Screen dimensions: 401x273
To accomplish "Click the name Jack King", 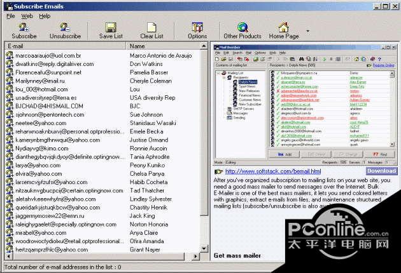I will [x=142, y=216].
